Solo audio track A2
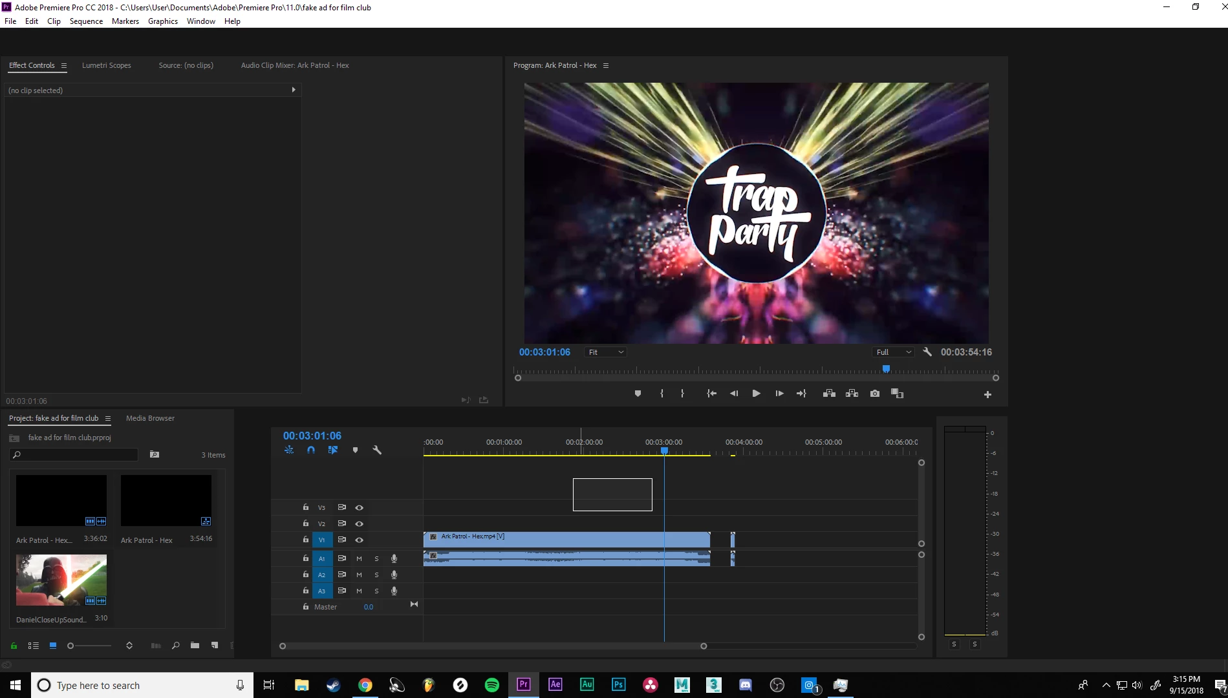 tap(376, 575)
